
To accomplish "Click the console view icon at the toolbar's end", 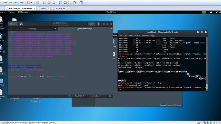I will point(81,2).
